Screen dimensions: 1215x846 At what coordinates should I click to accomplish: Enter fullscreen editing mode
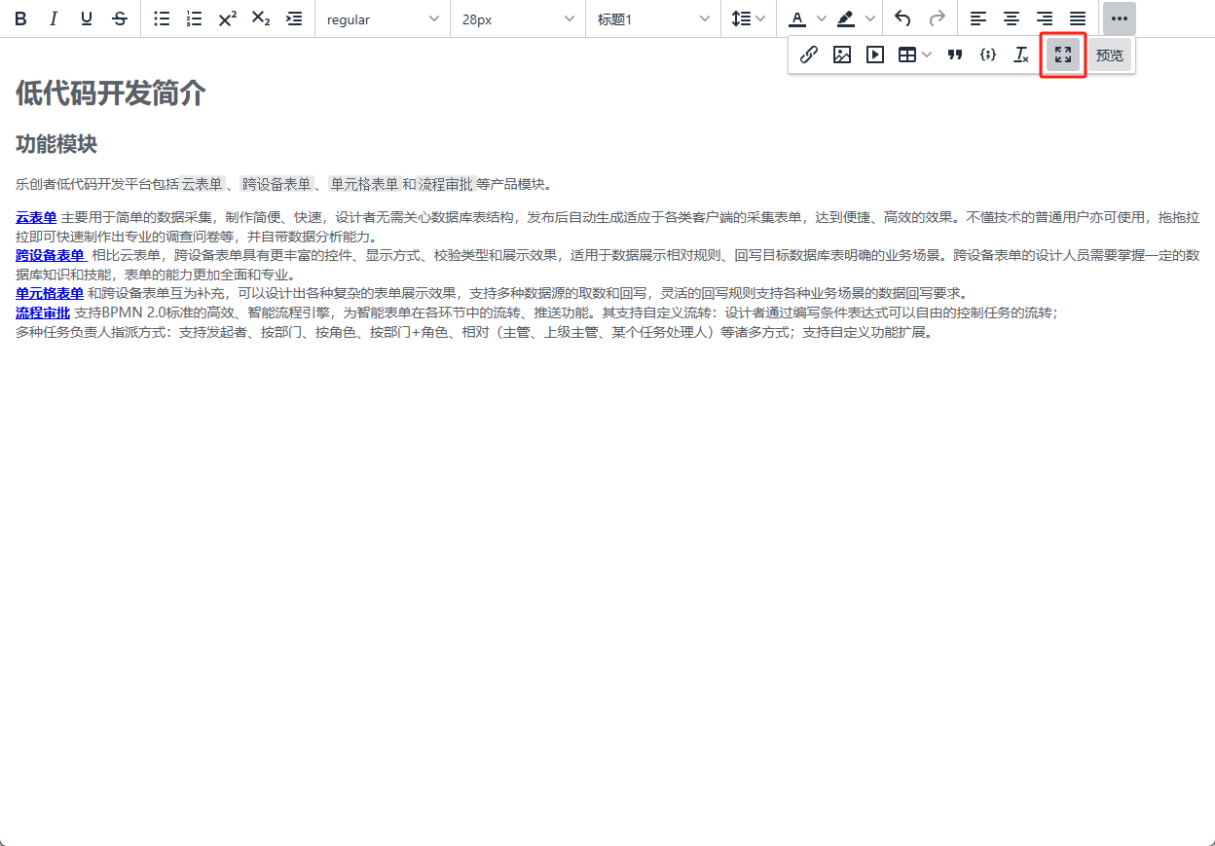tap(1063, 55)
